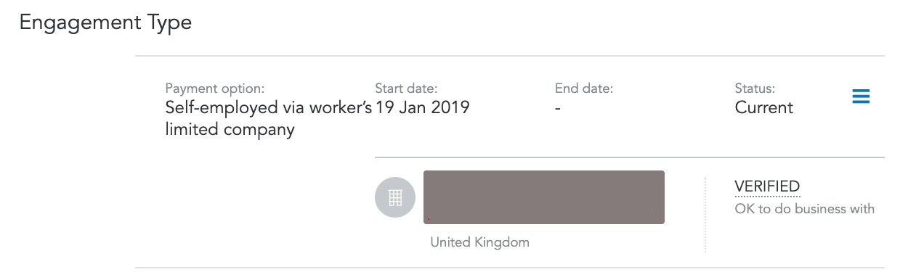Image resolution: width=908 pixels, height=280 pixels.
Task: Click the VERIFIED status link
Action: tap(767, 187)
